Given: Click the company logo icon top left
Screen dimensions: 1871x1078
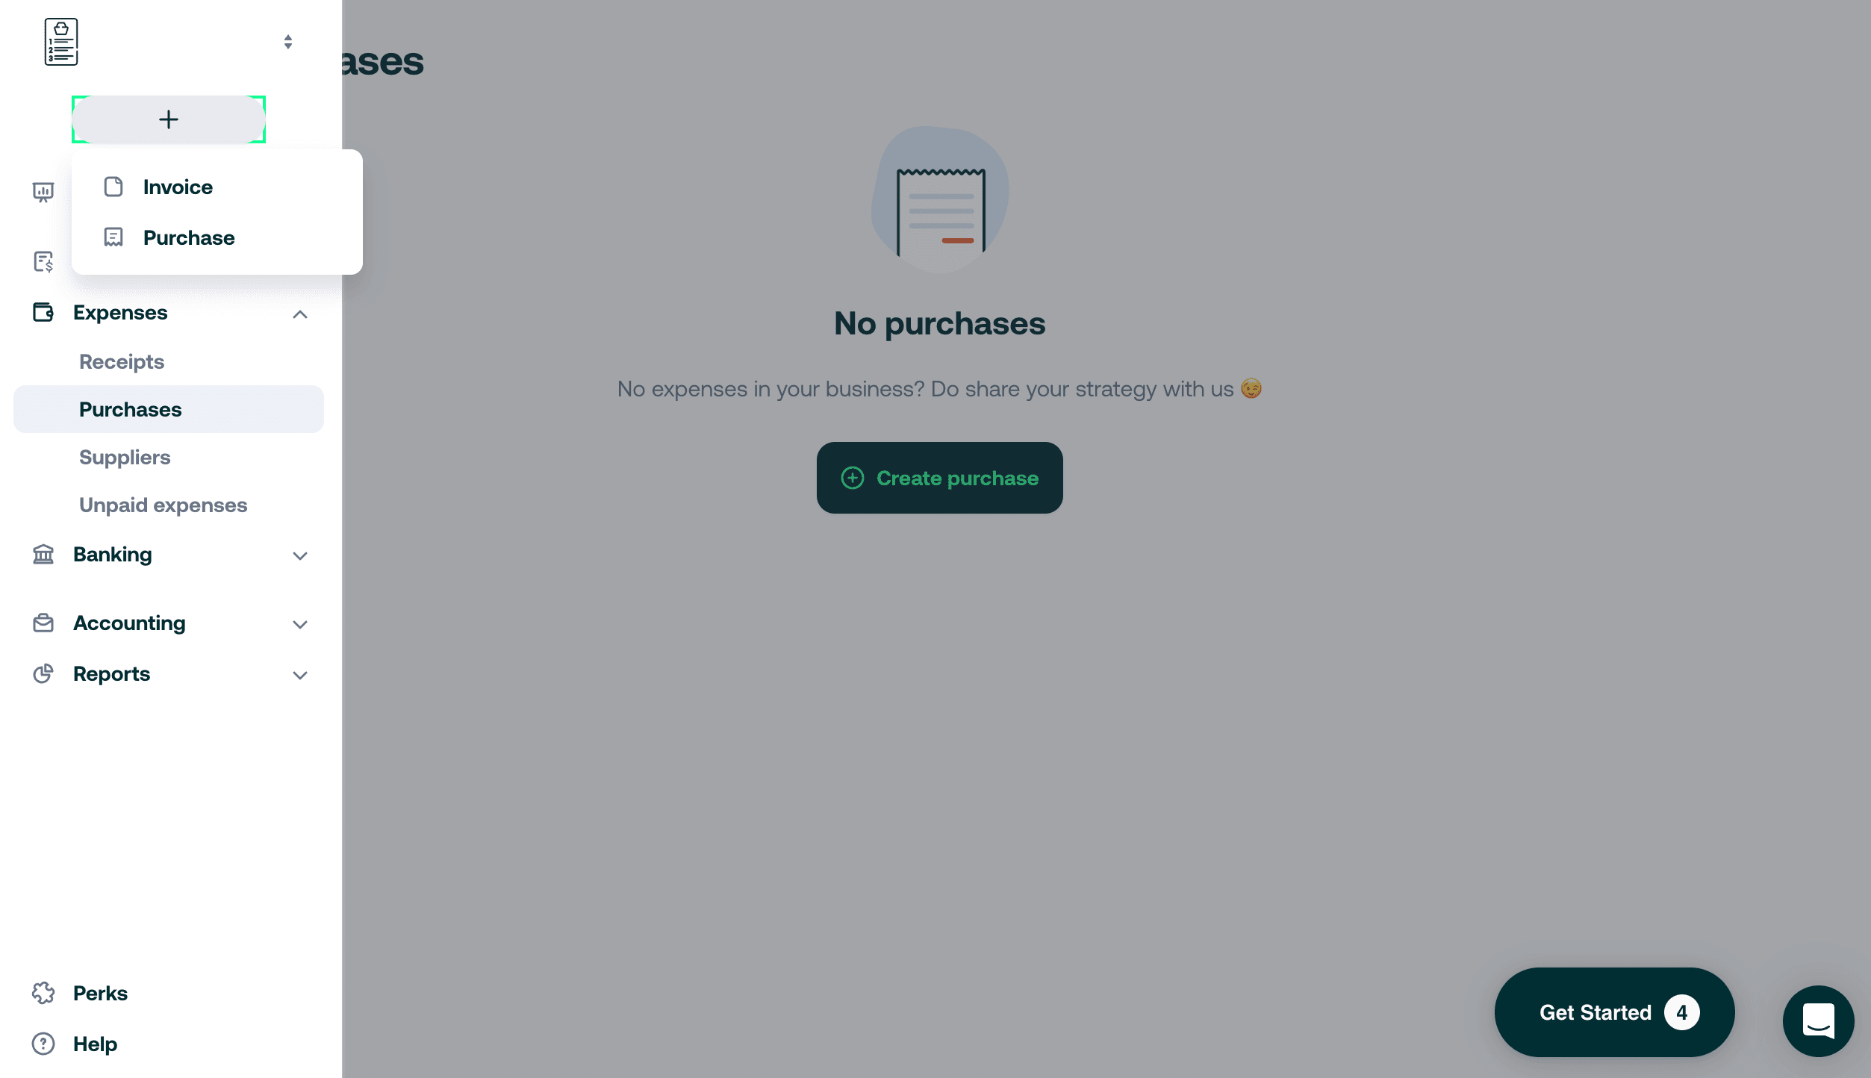Looking at the screenshot, I should pyautogui.click(x=60, y=42).
